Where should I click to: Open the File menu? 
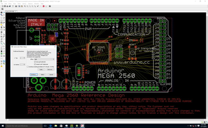coord(2,4)
